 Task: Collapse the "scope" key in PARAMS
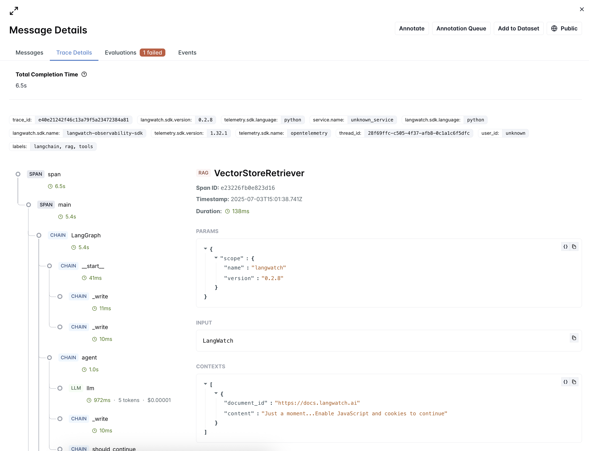pos(216,258)
